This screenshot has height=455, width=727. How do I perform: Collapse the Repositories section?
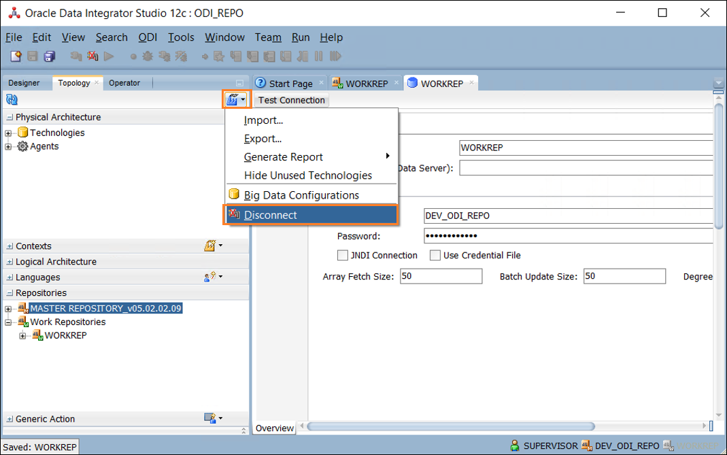click(x=10, y=293)
